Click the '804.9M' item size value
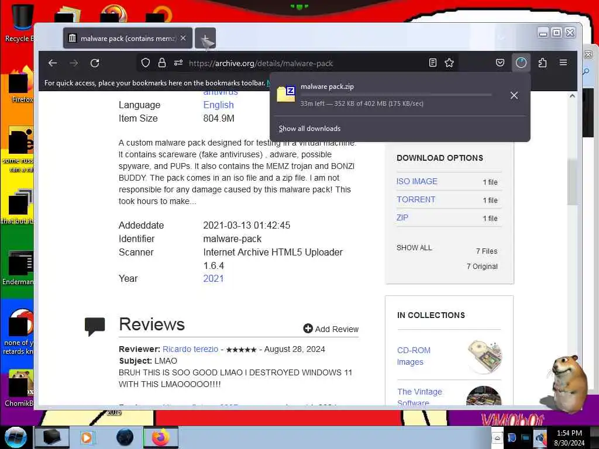 [219, 118]
